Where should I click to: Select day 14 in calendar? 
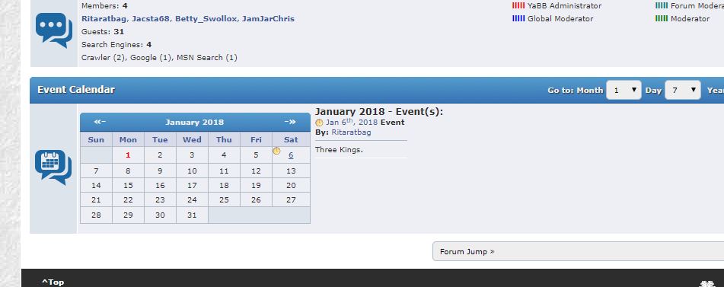click(96, 186)
